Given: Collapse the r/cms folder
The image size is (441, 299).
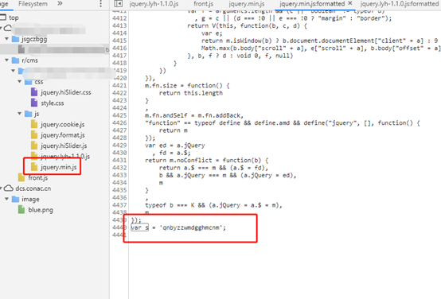Looking at the screenshot, I should pos(6,60).
